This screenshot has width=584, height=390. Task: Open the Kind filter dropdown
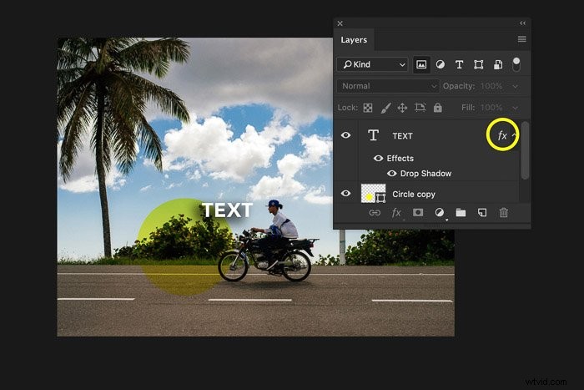(372, 64)
